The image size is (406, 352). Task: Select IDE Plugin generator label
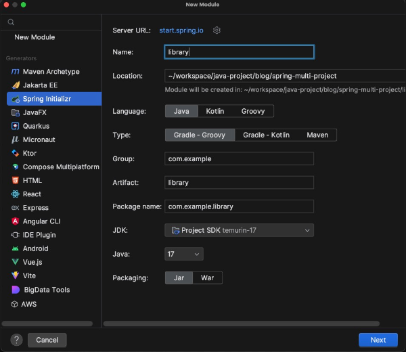[x=39, y=235]
